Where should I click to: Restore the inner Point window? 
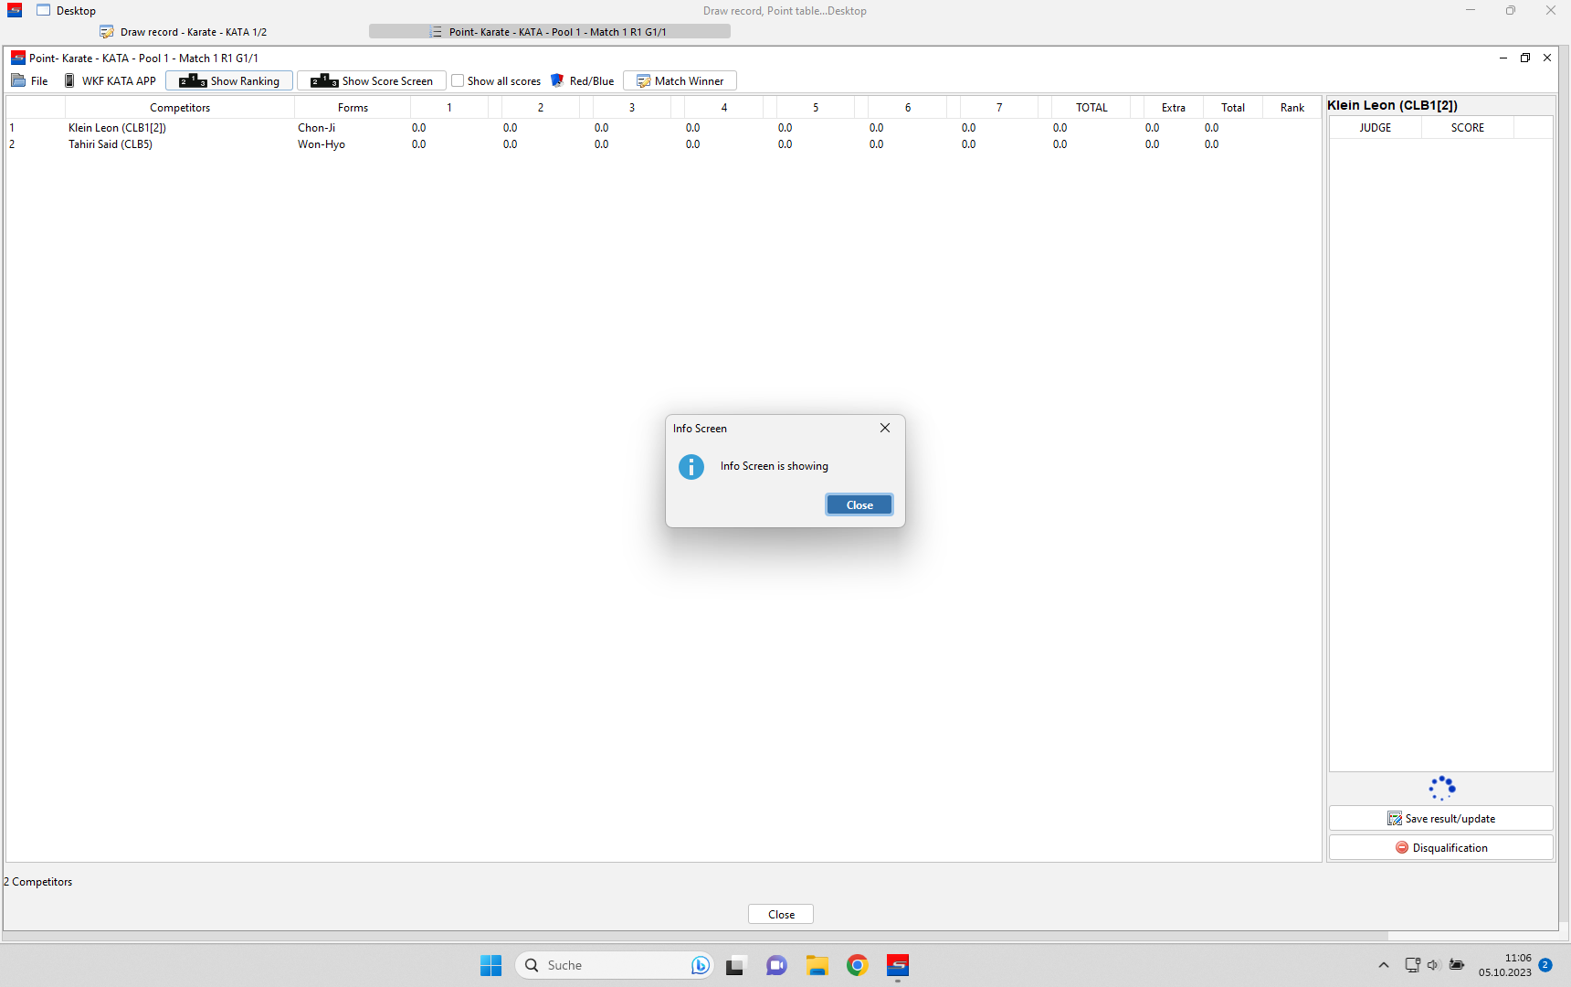click(x=1524, y=58)
